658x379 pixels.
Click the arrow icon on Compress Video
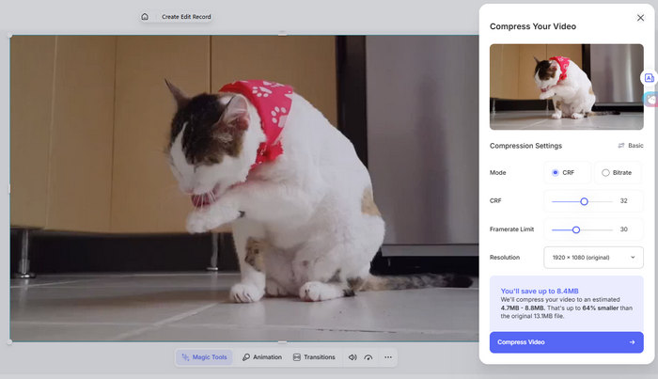(632, 342)
